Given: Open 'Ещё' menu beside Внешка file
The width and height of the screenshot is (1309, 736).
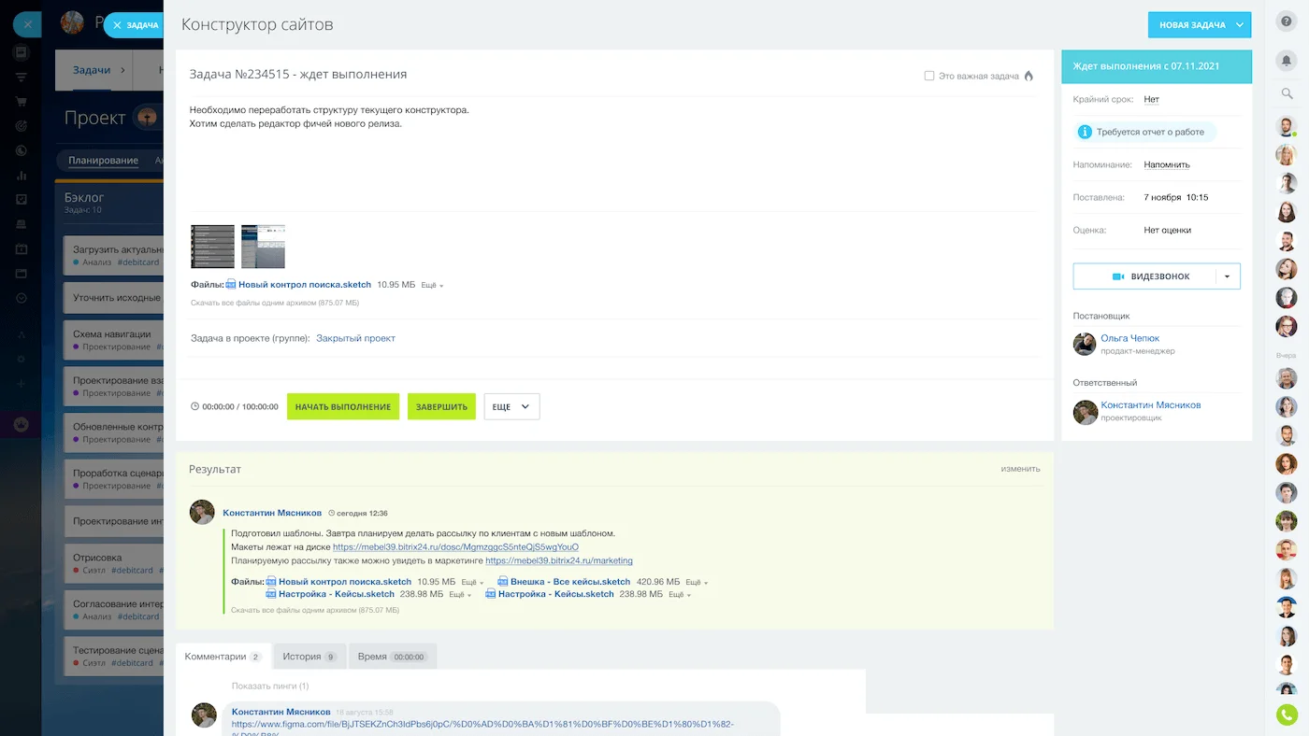Looking at the screenshot, I should [698, 582].
